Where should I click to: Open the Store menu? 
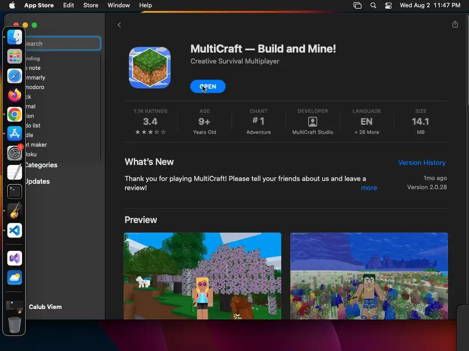pyautogui.click(x=91, y=5)
